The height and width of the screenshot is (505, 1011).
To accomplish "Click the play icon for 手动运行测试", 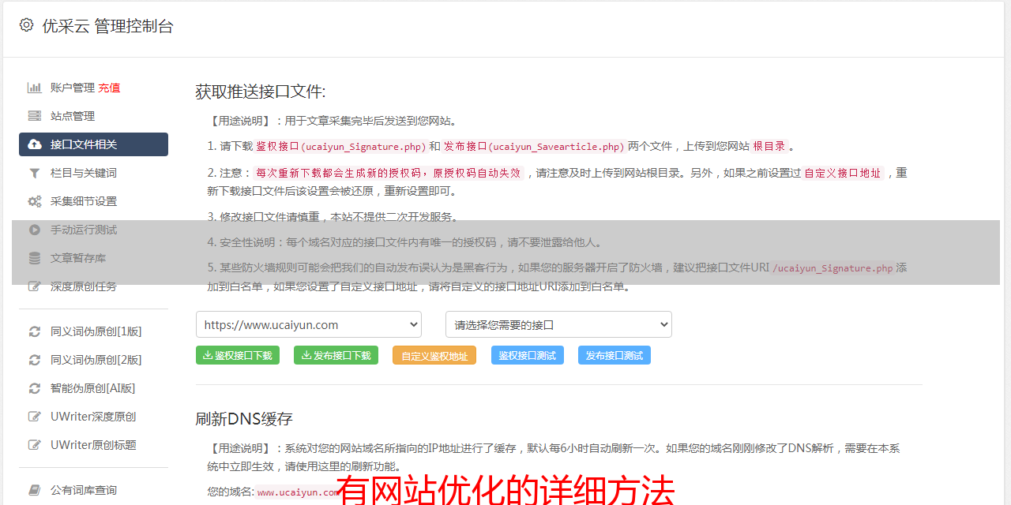I will [x=35, y=230].
